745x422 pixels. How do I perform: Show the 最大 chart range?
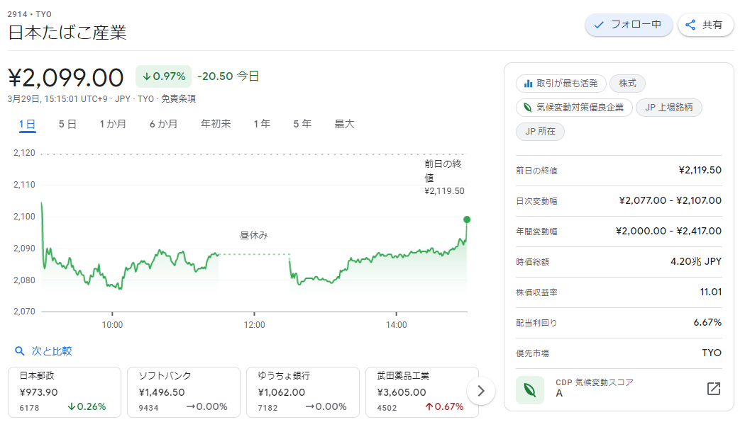coord(344,124)
